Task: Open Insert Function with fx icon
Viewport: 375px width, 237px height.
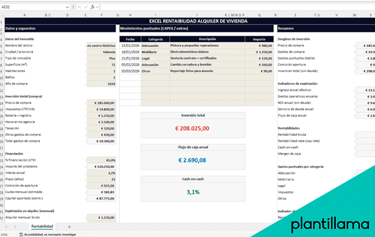Action: [92, 7]
